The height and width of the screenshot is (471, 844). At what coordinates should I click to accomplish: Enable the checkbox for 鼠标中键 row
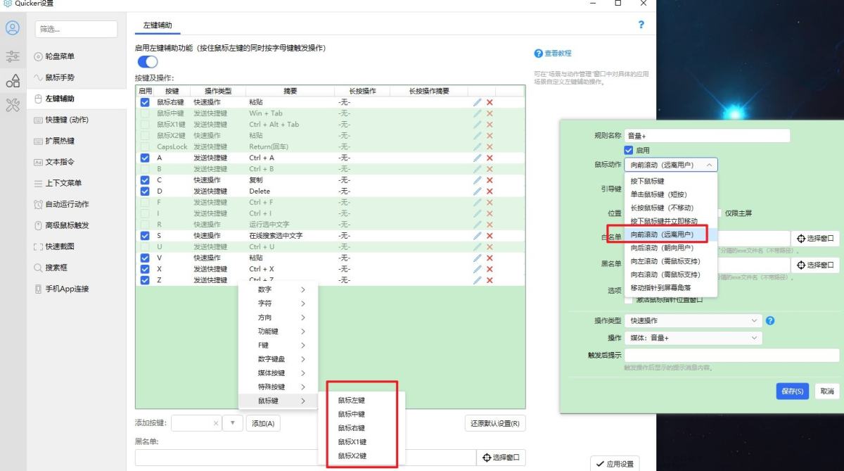(x=145, y=113)
